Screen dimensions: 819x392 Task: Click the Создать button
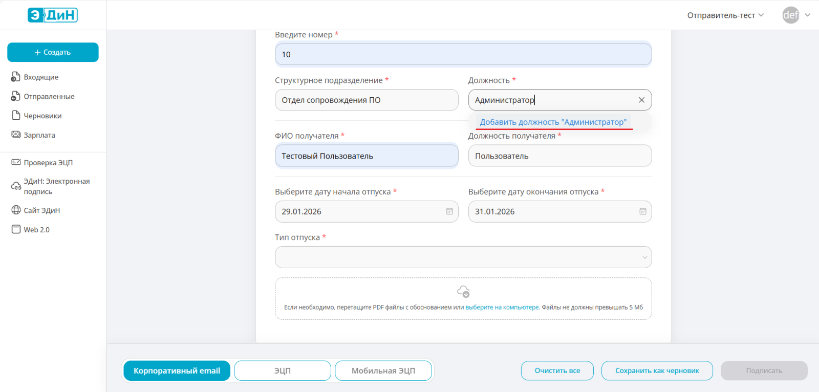53,52
